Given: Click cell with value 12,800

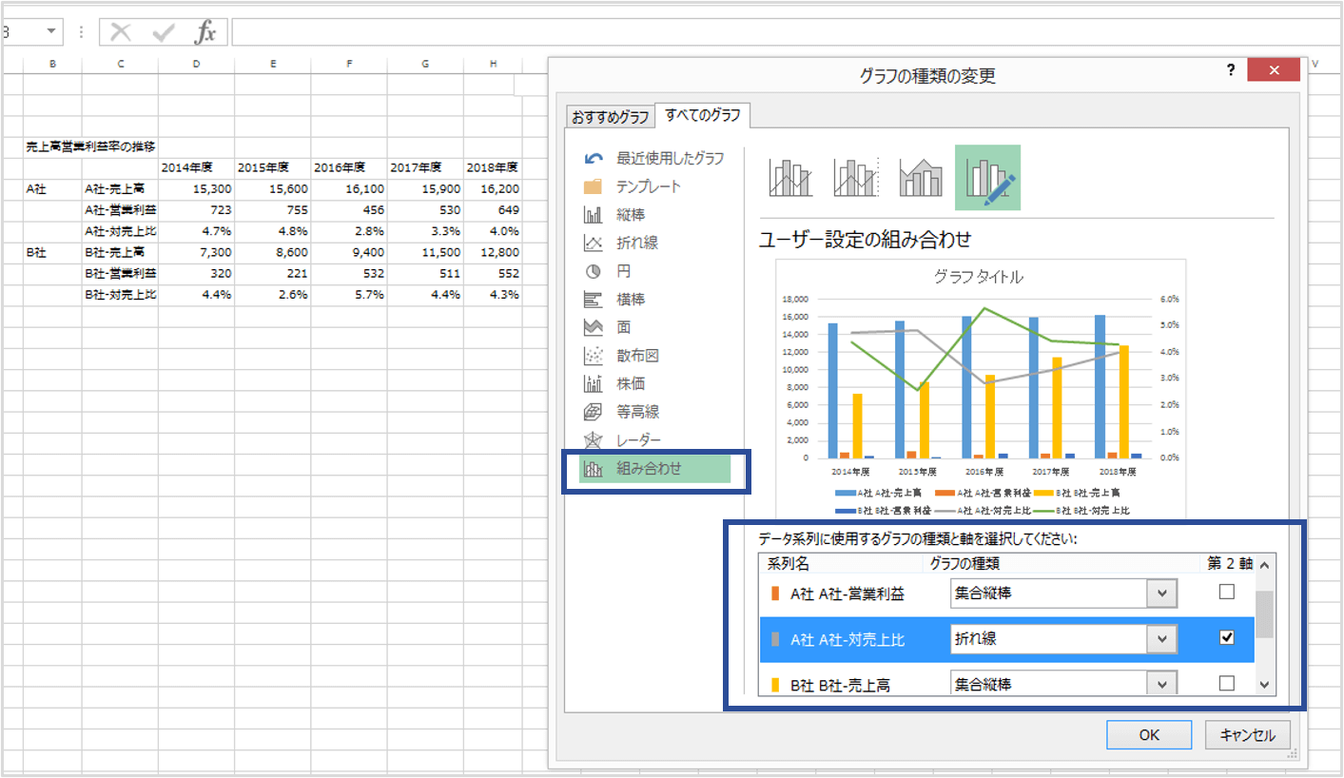Looking at the screenshot, I should (493, 252).
